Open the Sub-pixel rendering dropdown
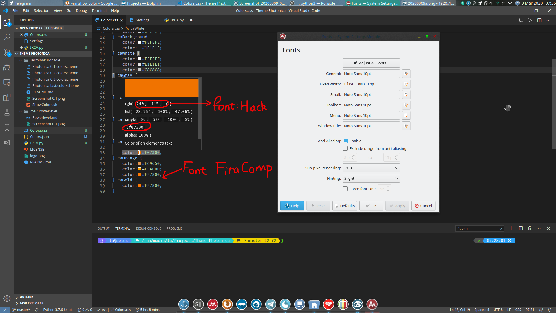Screen dimensions: 556x313 371,168
